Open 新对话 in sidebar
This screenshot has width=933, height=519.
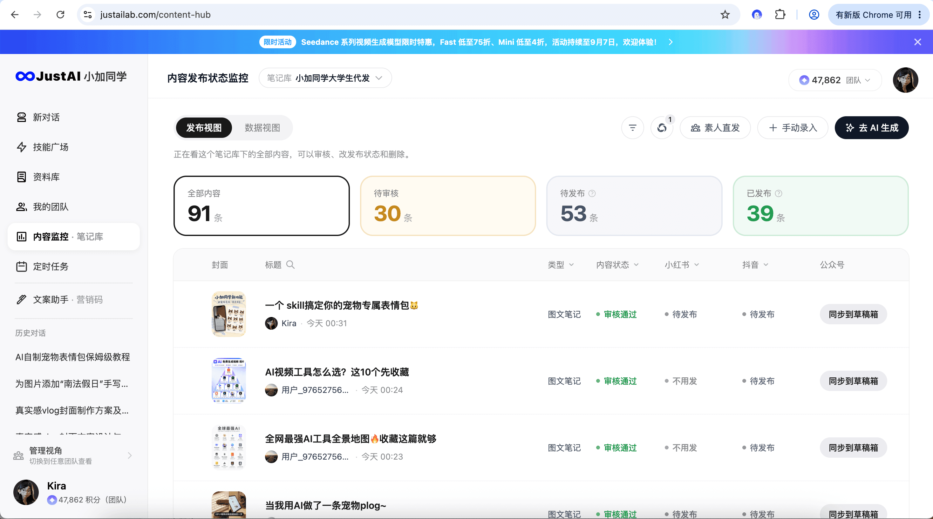click(x=73, y=117)
